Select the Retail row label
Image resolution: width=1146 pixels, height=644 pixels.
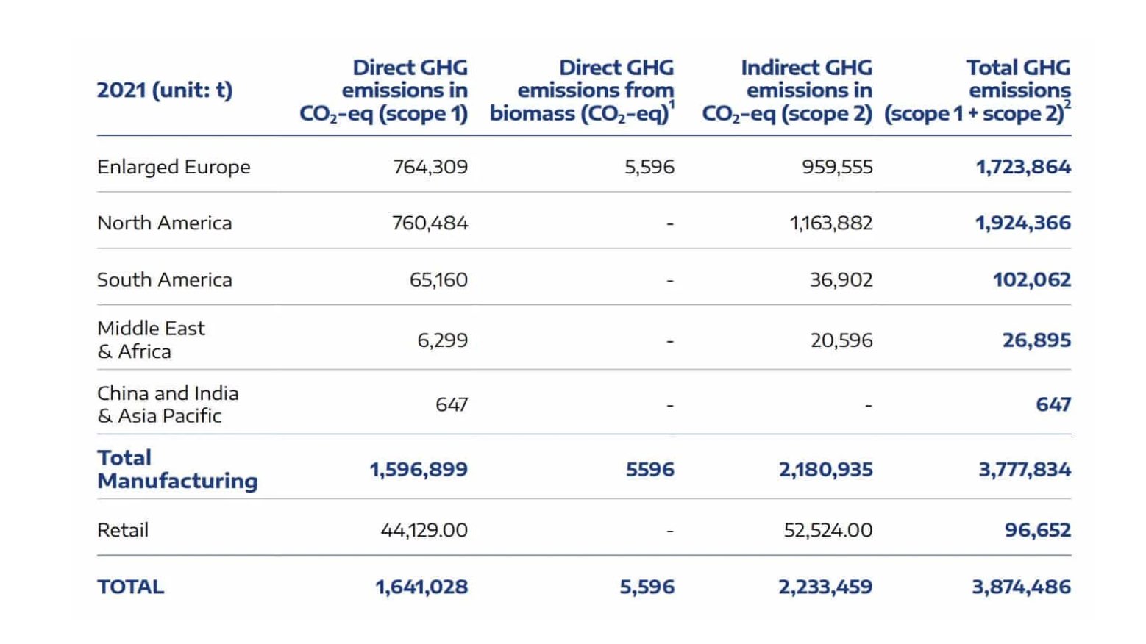[123, 530]
